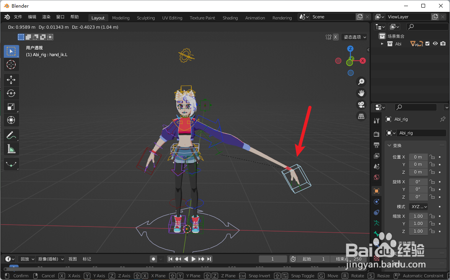Screen dimensions: 450x280
Task: Open the playback dropdown
Action: 27,259
